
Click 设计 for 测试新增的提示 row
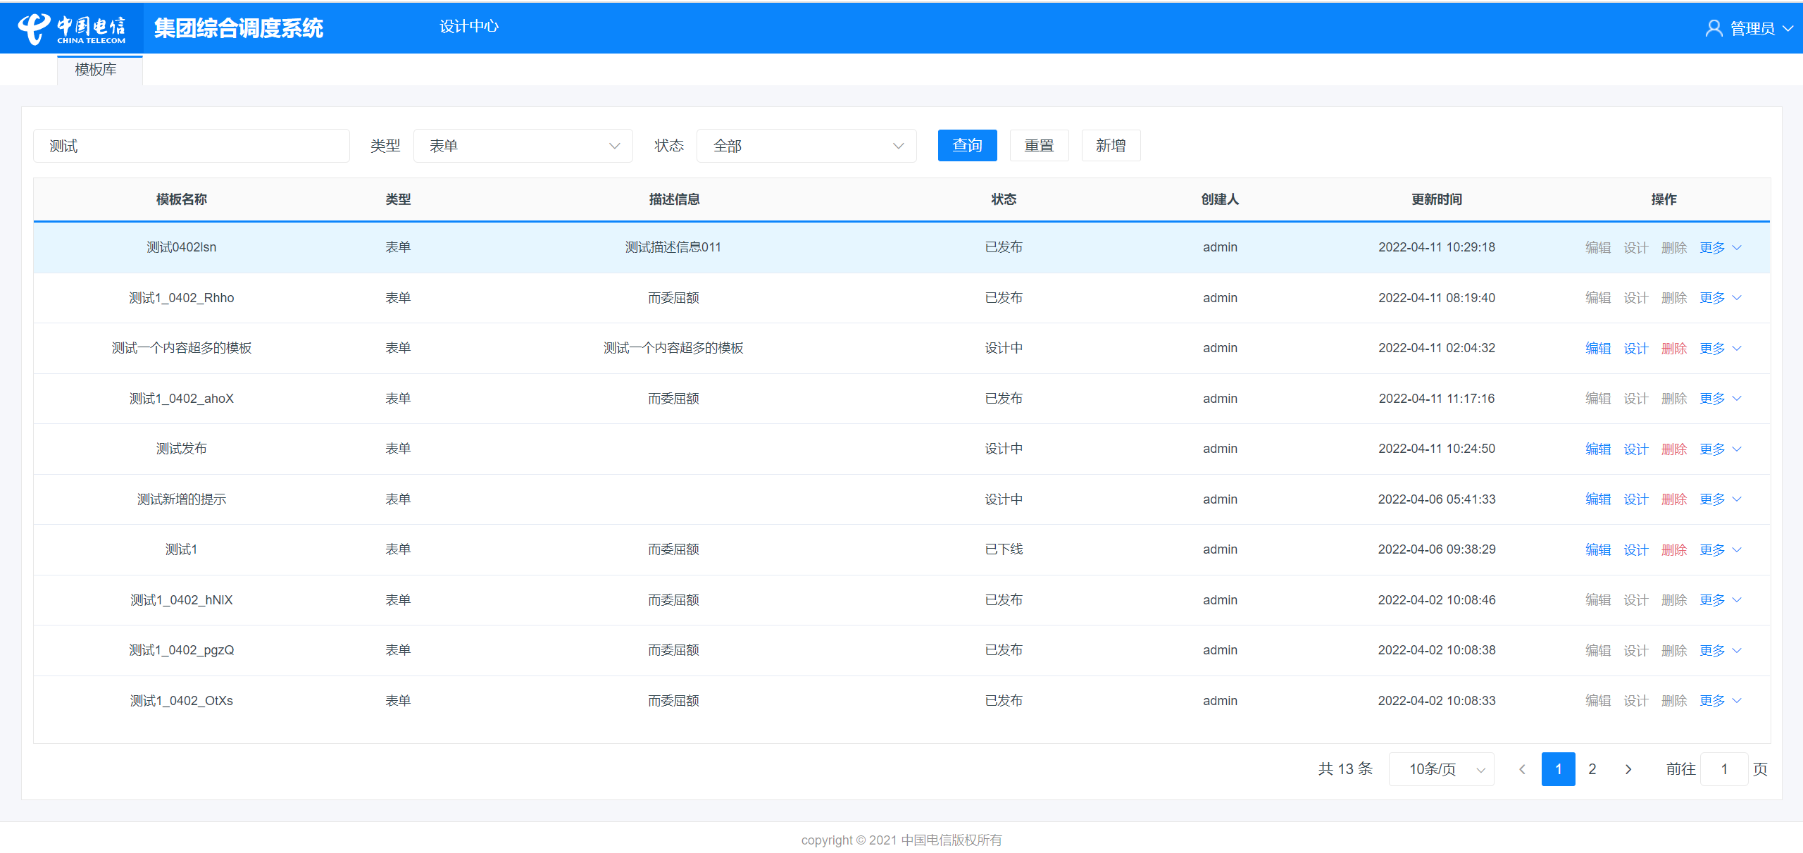pos(1636,499)
